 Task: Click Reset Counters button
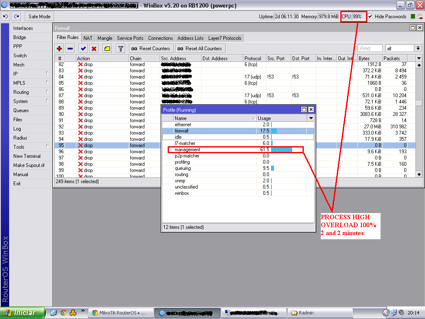151,49
